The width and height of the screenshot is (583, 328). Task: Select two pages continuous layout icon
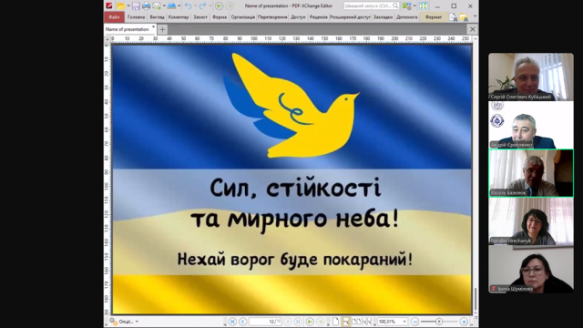[367, 322]
